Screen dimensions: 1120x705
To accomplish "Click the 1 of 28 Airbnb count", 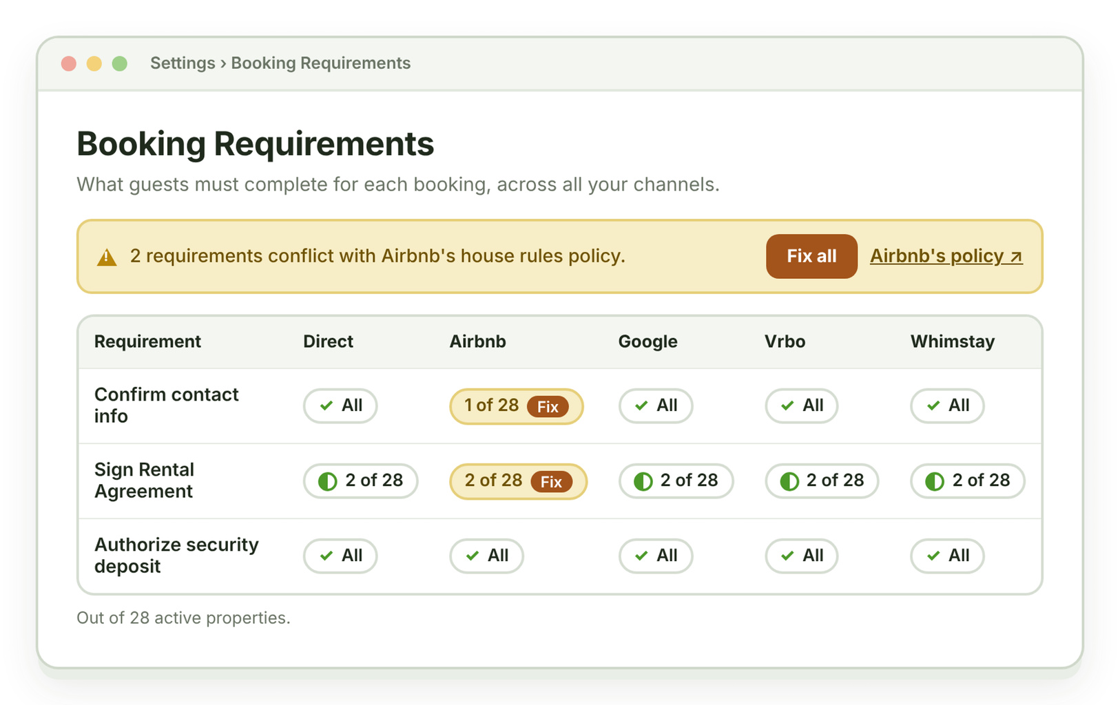I will click(491, 406).
